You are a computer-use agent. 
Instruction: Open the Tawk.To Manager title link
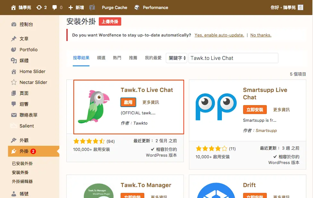tap(146, 185)
